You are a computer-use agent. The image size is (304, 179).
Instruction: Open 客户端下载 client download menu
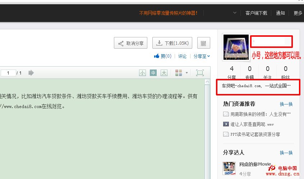pos(256,13)
